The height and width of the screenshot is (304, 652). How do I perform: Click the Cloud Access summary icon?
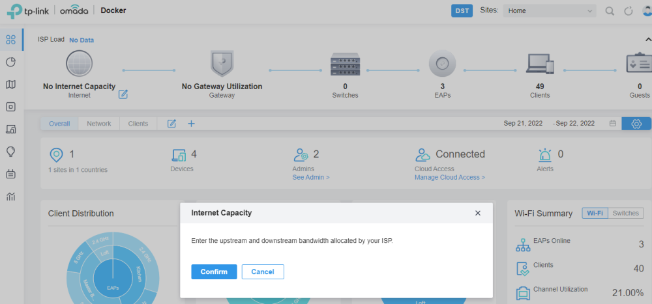point(422,155)
